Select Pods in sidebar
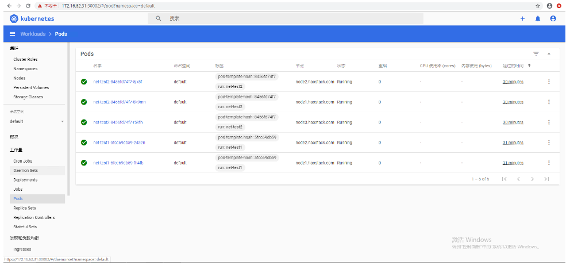The height and width of the screenshot is (265, 570). (x=37, y=199)
